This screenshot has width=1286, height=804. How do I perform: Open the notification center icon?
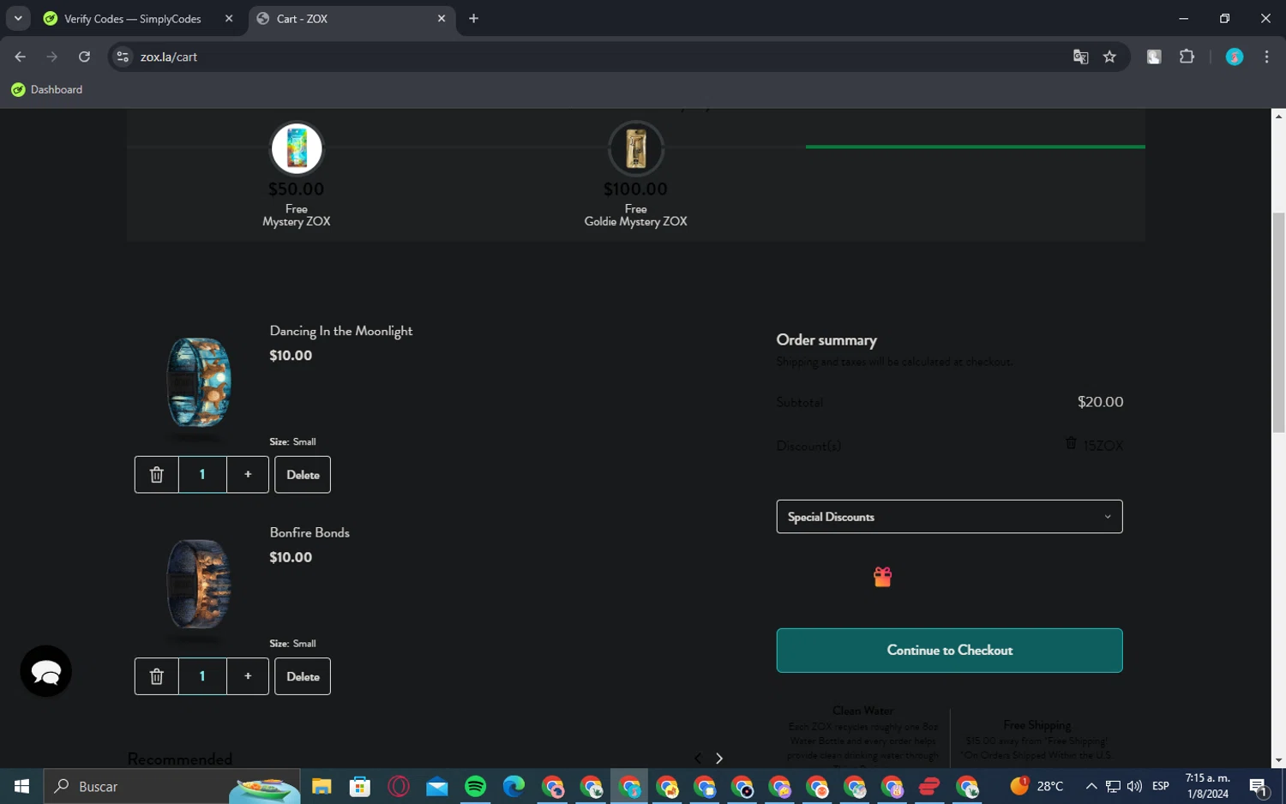pos(1259,786)
